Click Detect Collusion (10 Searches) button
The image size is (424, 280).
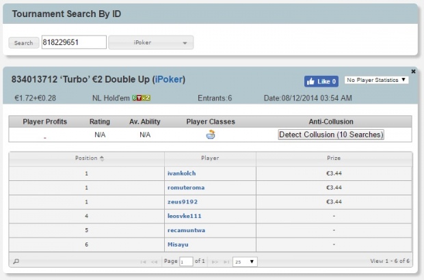click(x=331, y=135)
